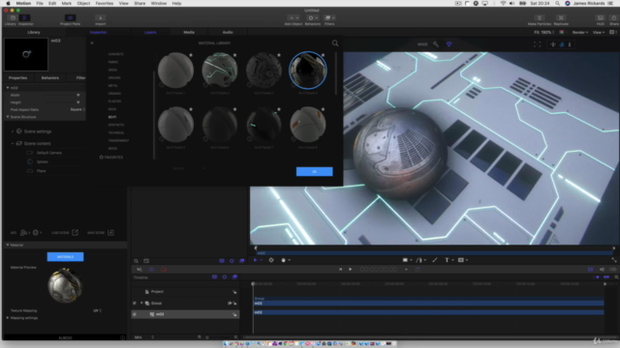Favorite the Sci-fi Panels 6 star
This screenshot has height=348, width=620.
[x=234, y=109]
